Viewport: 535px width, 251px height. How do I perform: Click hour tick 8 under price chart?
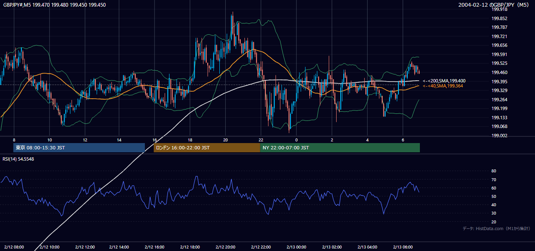(14, 140)
